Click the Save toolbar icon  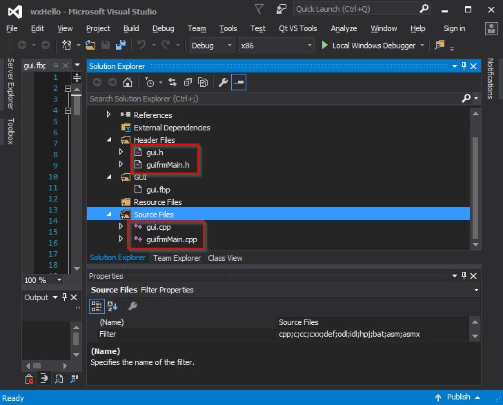click(x=106, y=46)
